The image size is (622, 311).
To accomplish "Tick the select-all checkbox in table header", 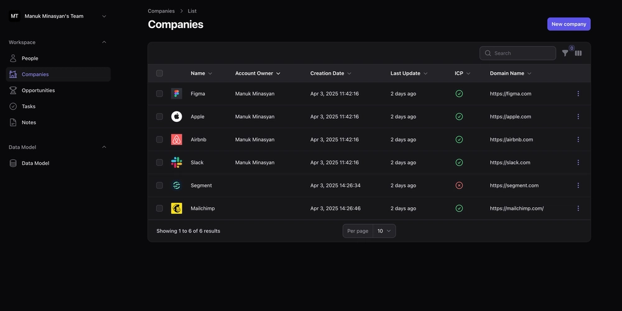I will [x=159, y=73].
